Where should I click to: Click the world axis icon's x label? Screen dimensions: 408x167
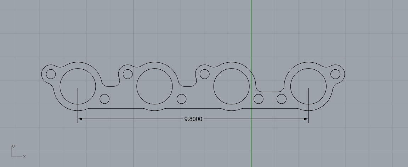click(x=24, y=156)
